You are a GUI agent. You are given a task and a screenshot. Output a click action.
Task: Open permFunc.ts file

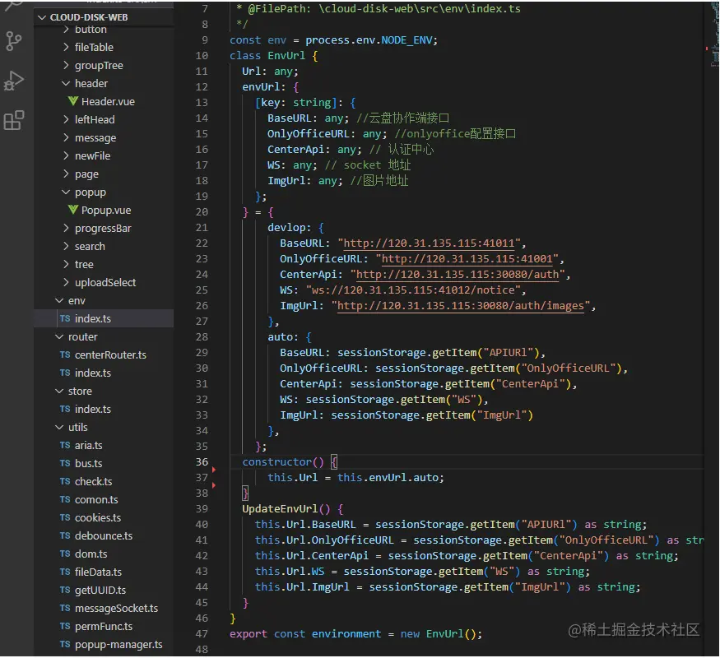click(x=104, y=627)
